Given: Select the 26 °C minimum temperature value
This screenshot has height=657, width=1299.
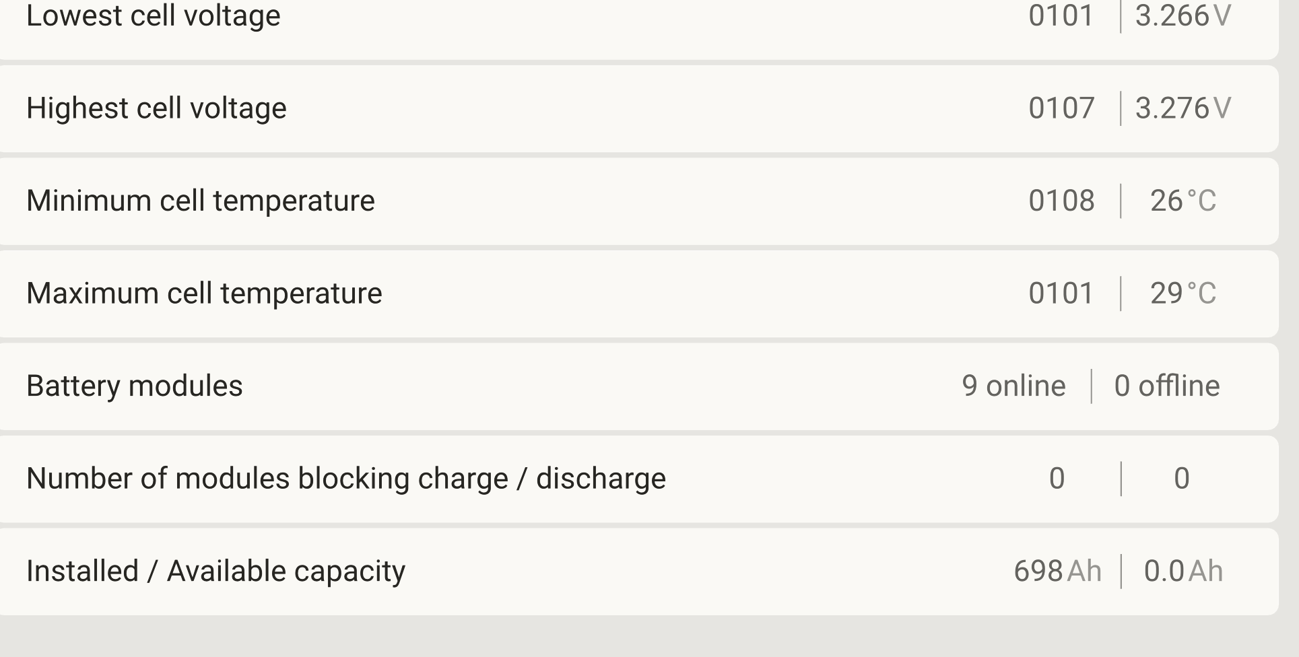Looking at the screenshot, I should 1183,201.
